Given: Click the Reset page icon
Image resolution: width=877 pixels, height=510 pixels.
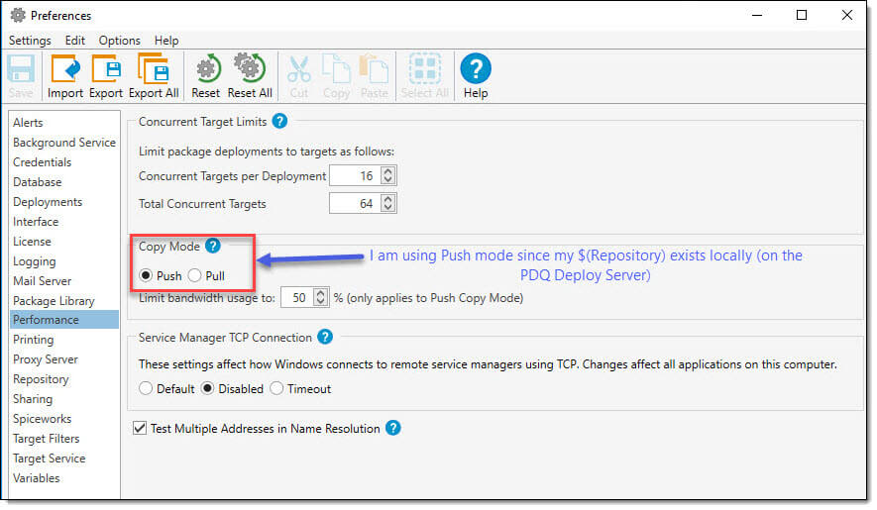Looking at the screenshot, I should coord(206,76).
